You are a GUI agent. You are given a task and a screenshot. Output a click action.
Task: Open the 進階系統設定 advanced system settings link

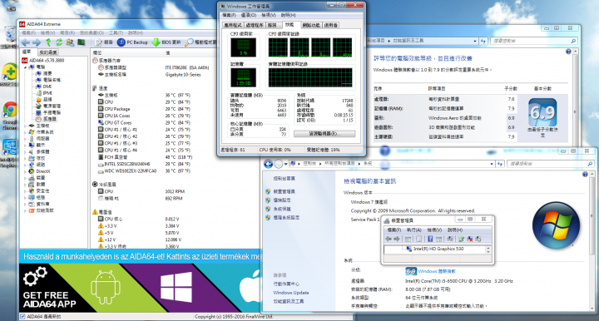(x=286, y=218)
